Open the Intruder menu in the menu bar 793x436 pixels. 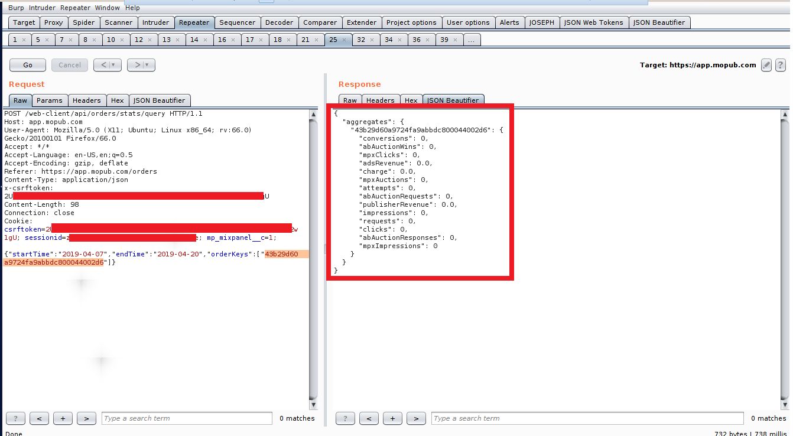tap(42, 8)
